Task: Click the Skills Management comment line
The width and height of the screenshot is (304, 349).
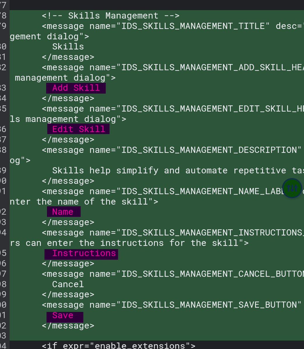Action: click(x=110, y=15)
